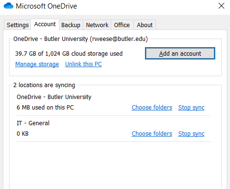Click the '2 locations are syncing' heading
Viewport: 230px width, 189px height.
point(44,85)
